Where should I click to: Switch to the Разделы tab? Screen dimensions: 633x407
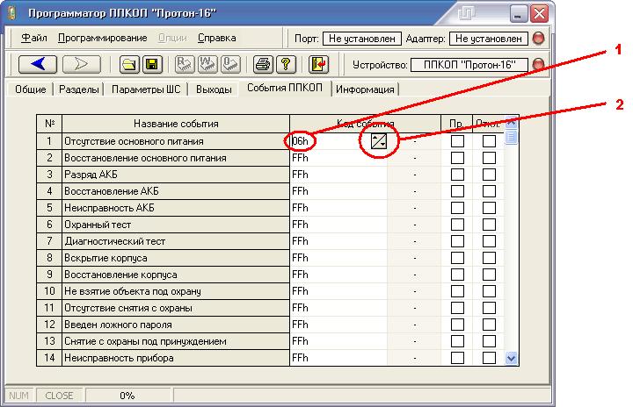click(79, 89)
